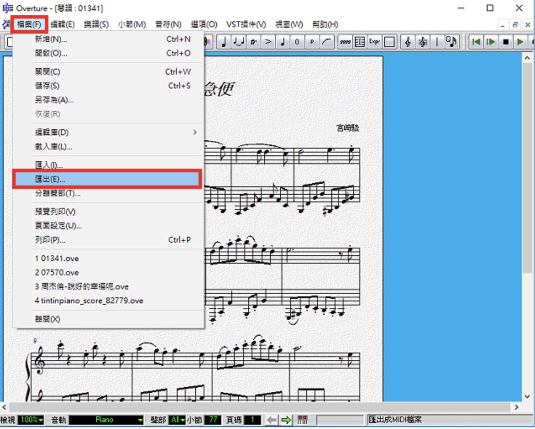Screen dimensions: 535x429
Task: Choose 匯出(E)... menu entry
Action: point(108,179)
